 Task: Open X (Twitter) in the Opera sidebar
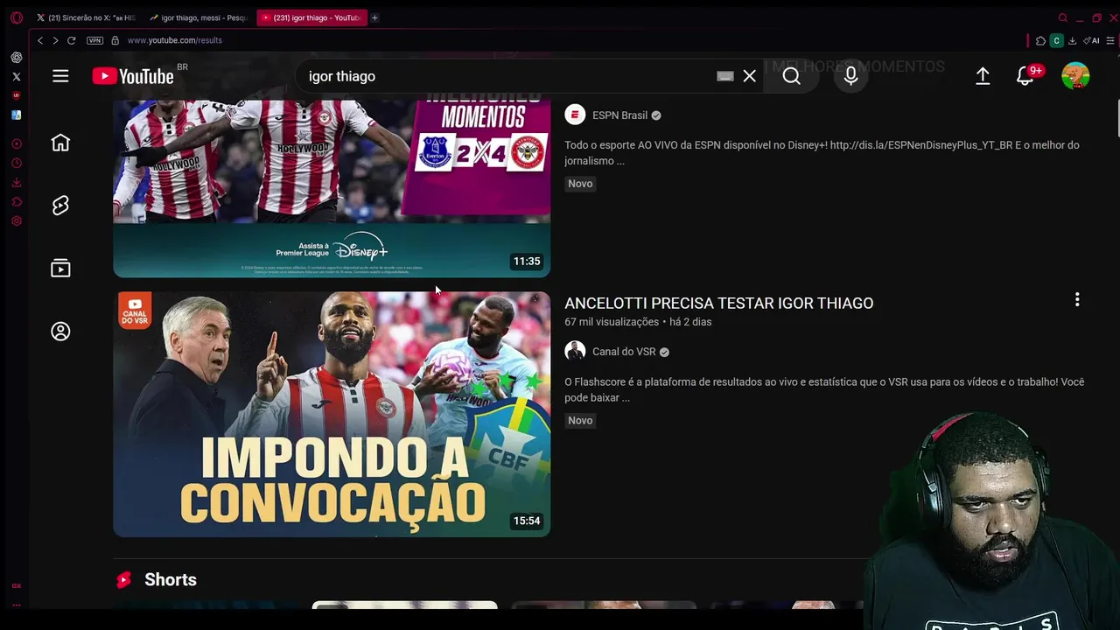[16, 77]
